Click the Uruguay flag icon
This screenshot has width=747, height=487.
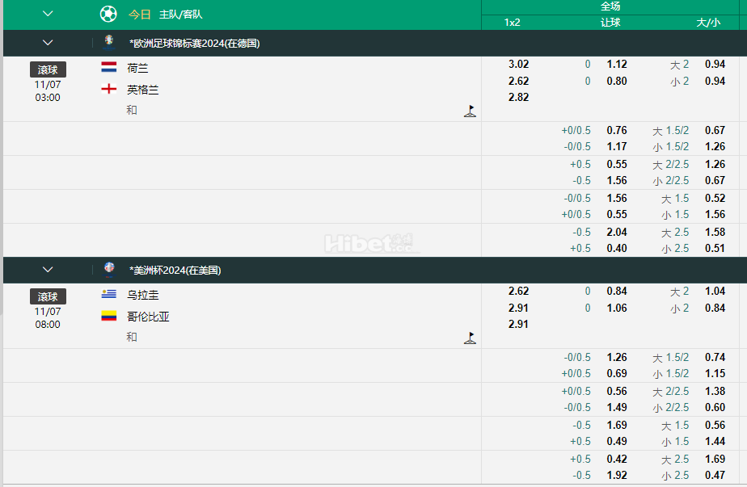108,294
